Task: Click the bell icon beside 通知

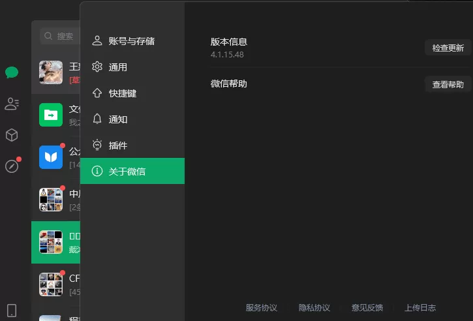Action: 97,119
